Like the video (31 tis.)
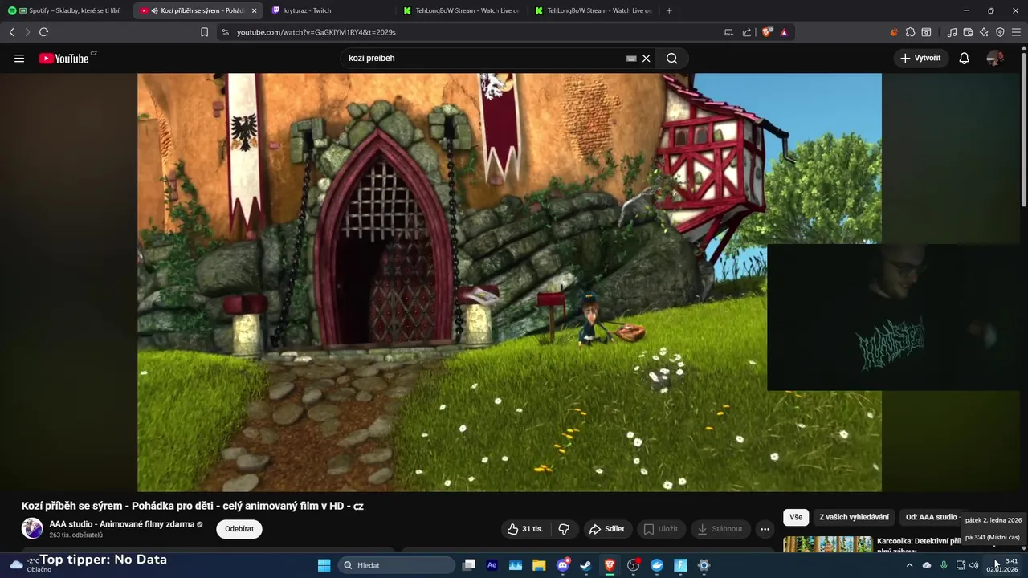 pyautogui.click(x=525, y=529)
